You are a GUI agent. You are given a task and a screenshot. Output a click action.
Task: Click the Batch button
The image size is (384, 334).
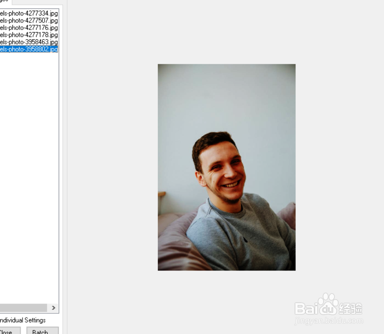coord(42,331)
